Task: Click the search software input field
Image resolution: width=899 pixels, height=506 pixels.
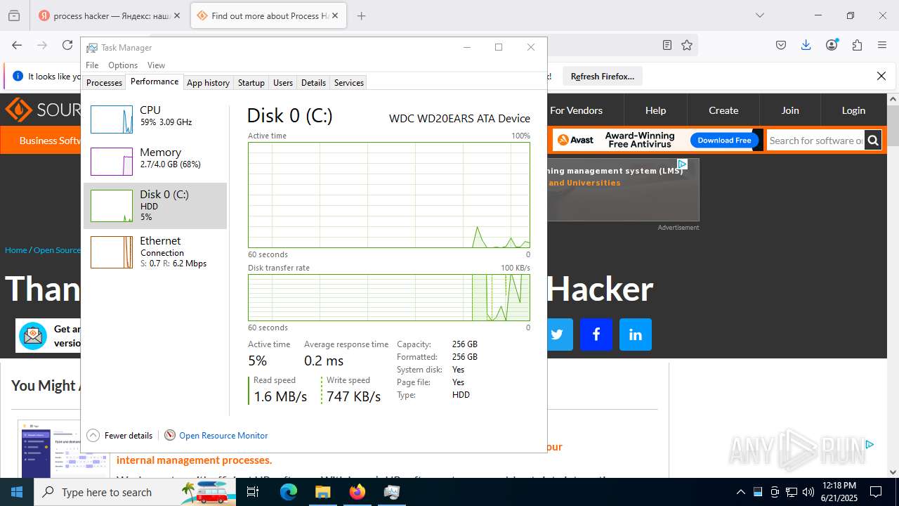Action: (x=815, y=141)
